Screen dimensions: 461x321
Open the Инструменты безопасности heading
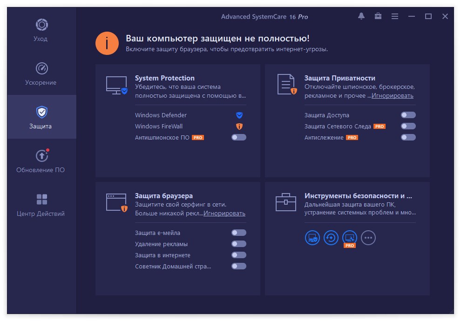(358, 196)
